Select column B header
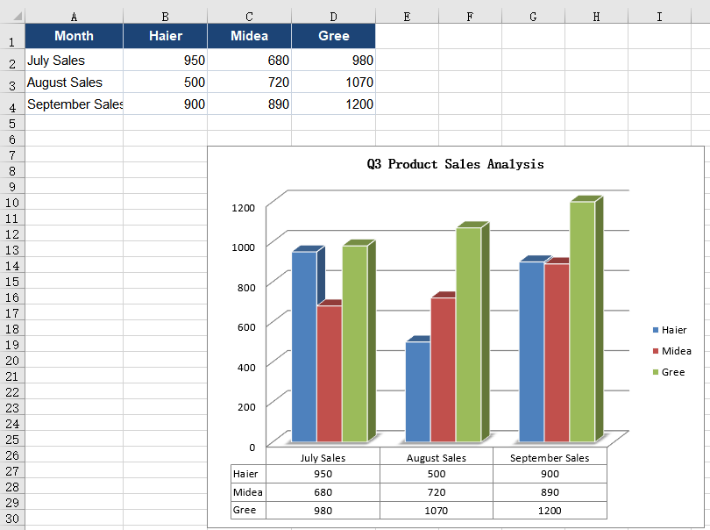This screenshot has width=710, height=530. 166,17
